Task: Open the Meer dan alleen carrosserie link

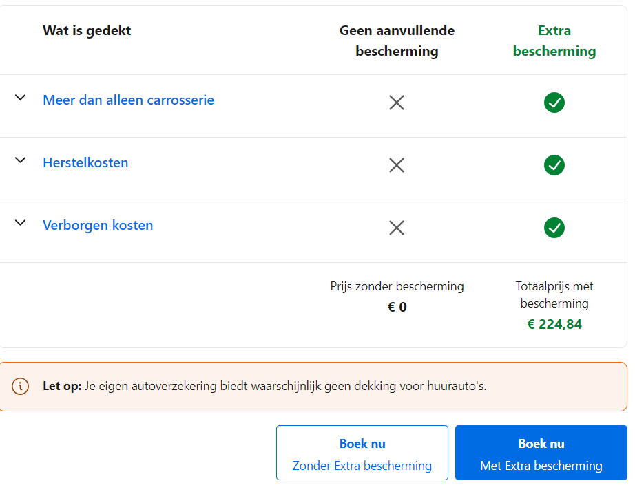Action: 128,100
